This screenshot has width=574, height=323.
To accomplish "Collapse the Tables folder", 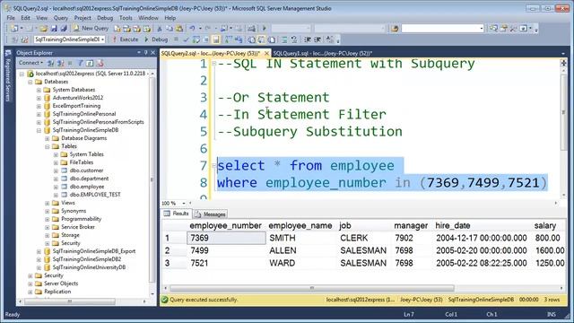I will [x=48, y=146].
